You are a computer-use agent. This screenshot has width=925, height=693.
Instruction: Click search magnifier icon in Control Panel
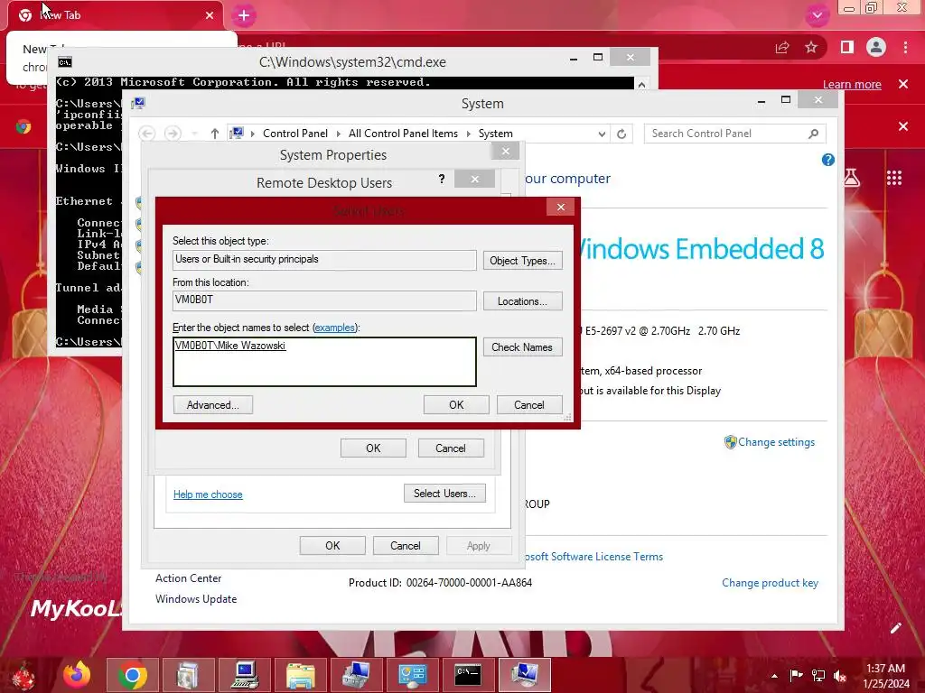814,134
